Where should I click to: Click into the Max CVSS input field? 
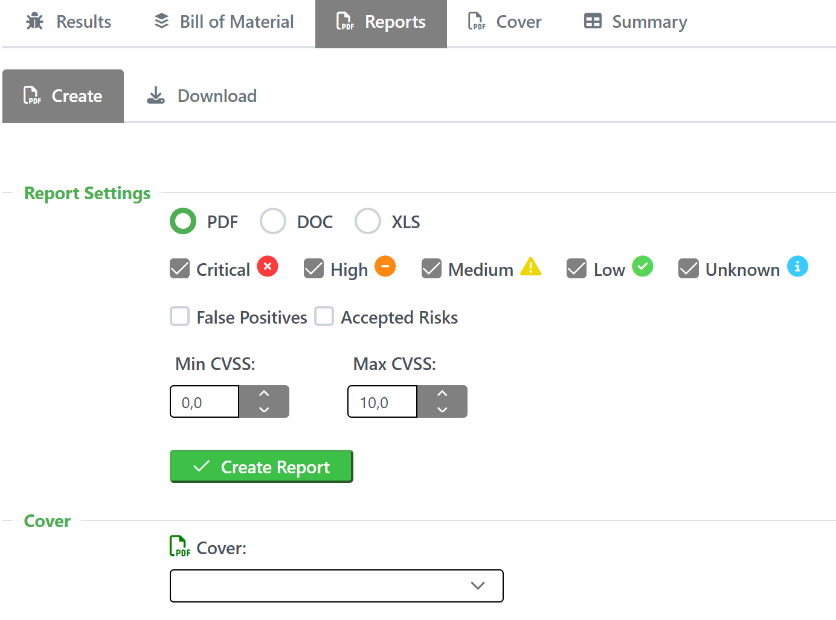382,402
